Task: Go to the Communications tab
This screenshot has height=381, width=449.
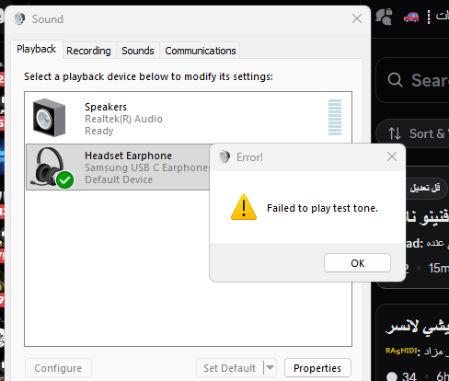Action: coord(201,51)
